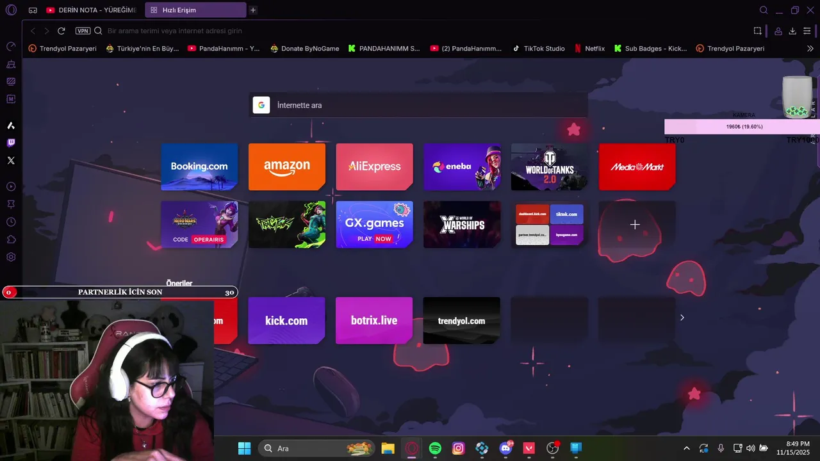Click the striped screen icon in sidebar
Screen dimensions: 820x461
(x=11, y=81)
